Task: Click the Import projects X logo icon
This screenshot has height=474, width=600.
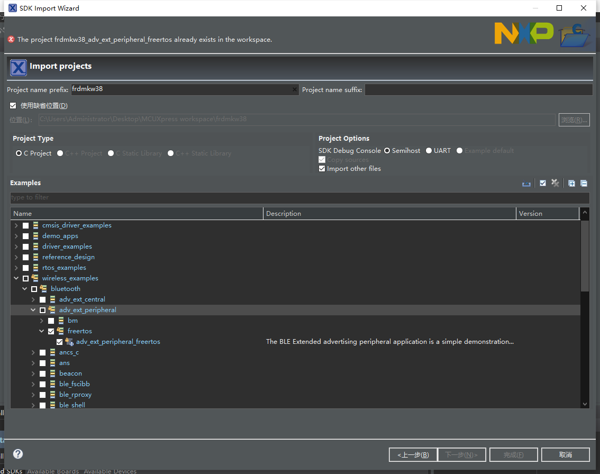Action: point(18,67)
